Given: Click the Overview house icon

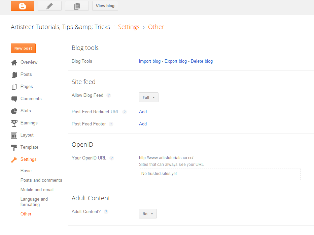Looking at the screenshot, I should point(14,62).
